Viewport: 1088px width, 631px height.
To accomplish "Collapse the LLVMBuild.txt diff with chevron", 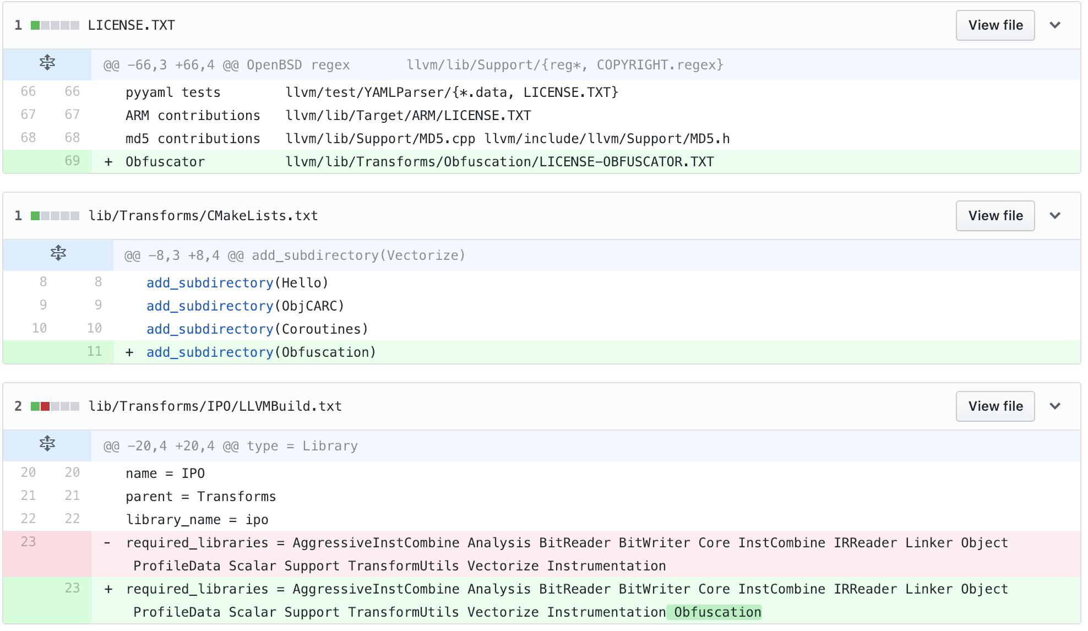I will pyautogui.click(x=1055, y=406).
